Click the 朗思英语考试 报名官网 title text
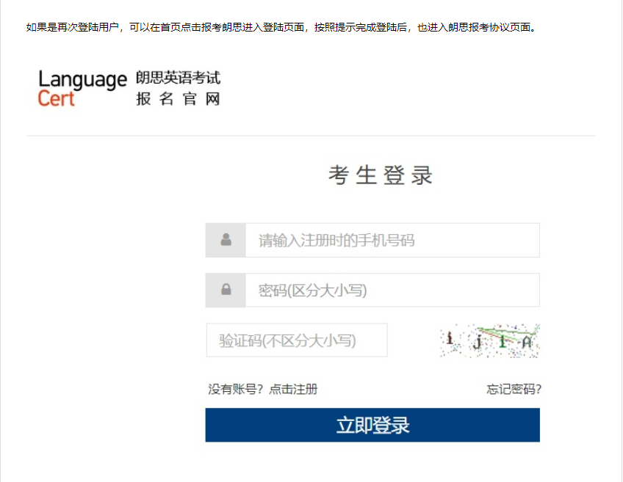Screen dimensions: 623x482 pos(178,88)
